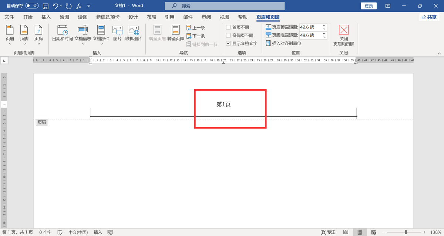Click 第1页，共1页 page count

point(17,232)
